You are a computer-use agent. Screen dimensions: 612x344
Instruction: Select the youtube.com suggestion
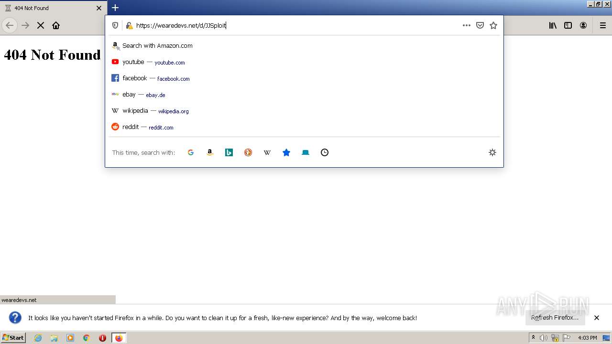pyautogui.click(x=304, y=62)
